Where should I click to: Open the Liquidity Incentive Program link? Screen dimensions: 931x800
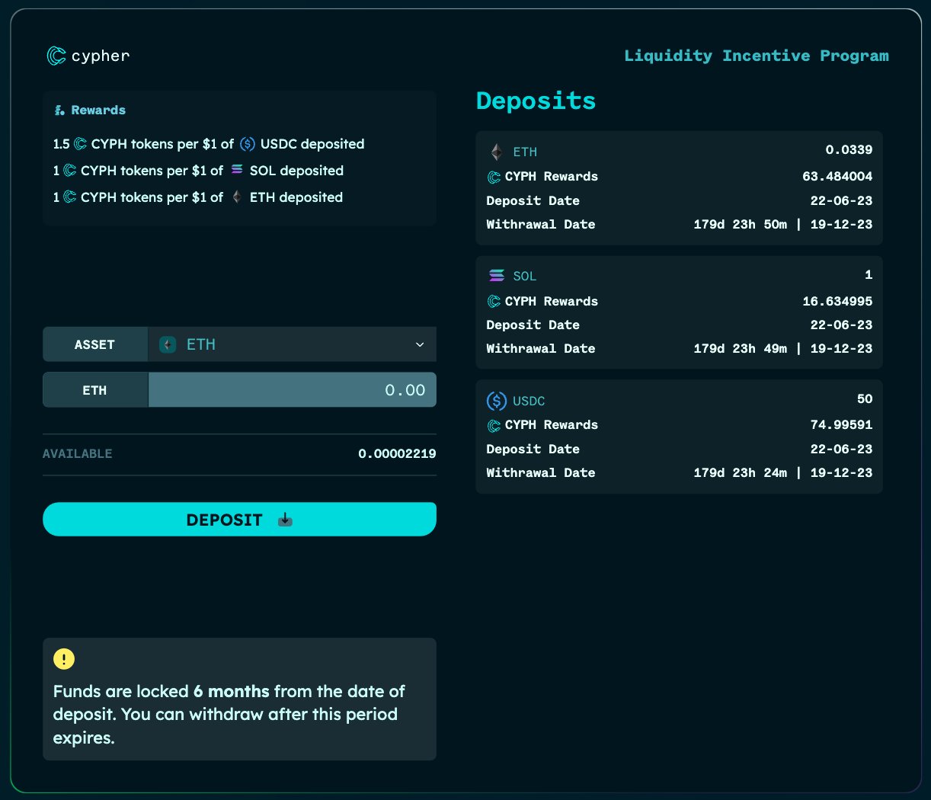pos(756,55)
